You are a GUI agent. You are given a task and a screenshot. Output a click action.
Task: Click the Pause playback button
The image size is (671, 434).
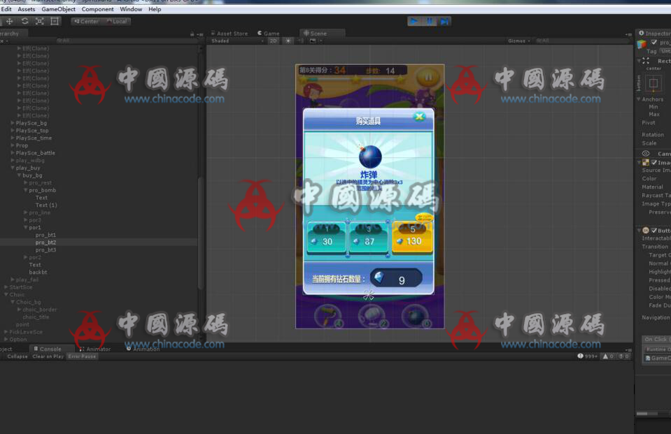(x=429, y=21)
